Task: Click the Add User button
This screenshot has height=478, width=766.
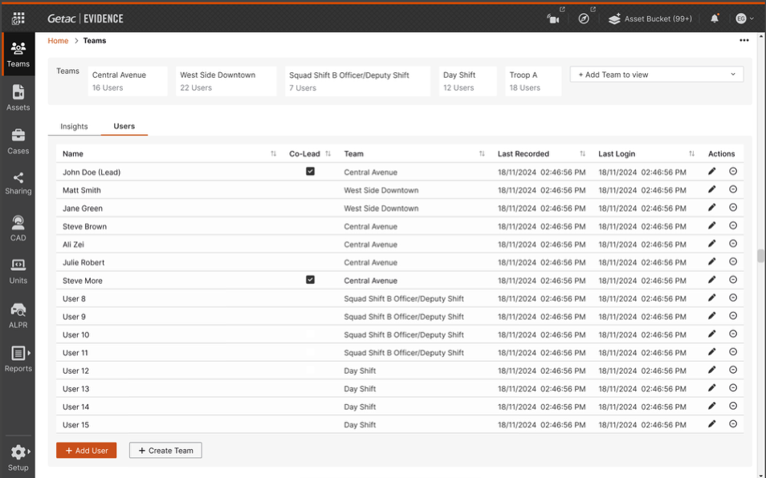Action: click(86, 451)
